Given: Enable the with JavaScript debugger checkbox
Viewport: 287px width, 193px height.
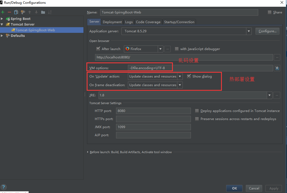Looking at the screenshot, I should (x=177, y=49).
